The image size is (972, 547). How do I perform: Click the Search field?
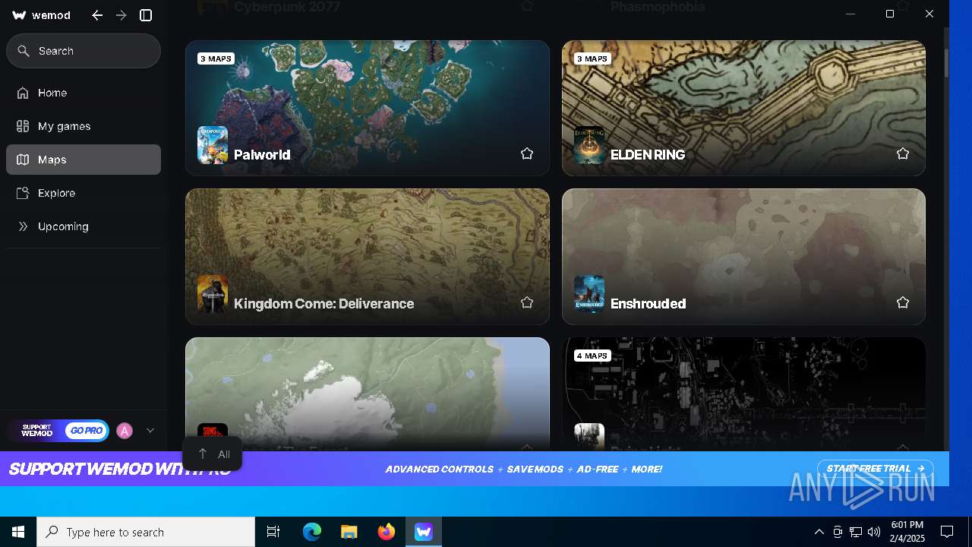(x=84, y=51)
